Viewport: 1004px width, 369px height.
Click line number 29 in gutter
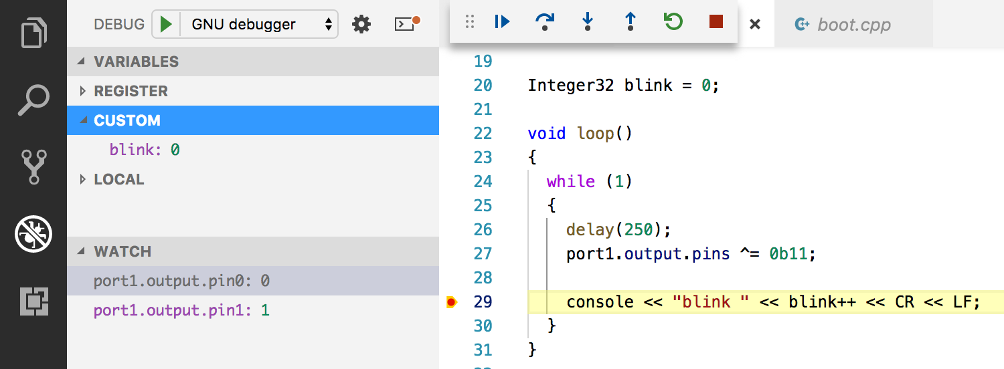[x=483, y=302]
